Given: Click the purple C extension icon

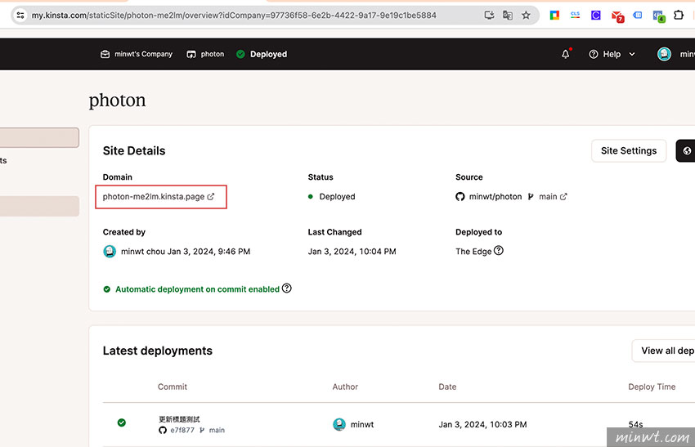Looking at the screenshot, I should (x=596, y=16).
